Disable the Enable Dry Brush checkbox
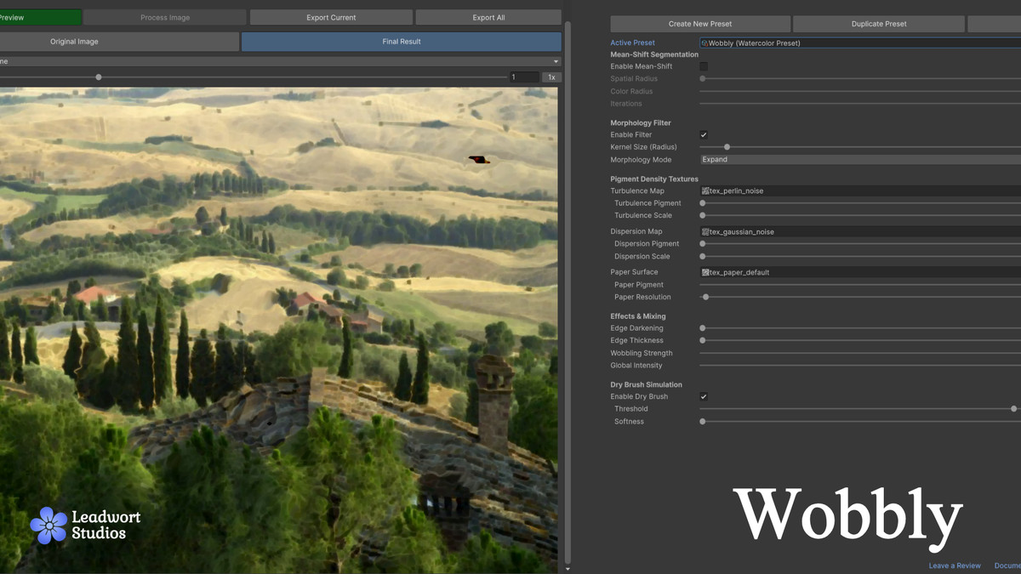Viewport: 1021px width, 574px height. pyautogui.click(x=704, y=397)
